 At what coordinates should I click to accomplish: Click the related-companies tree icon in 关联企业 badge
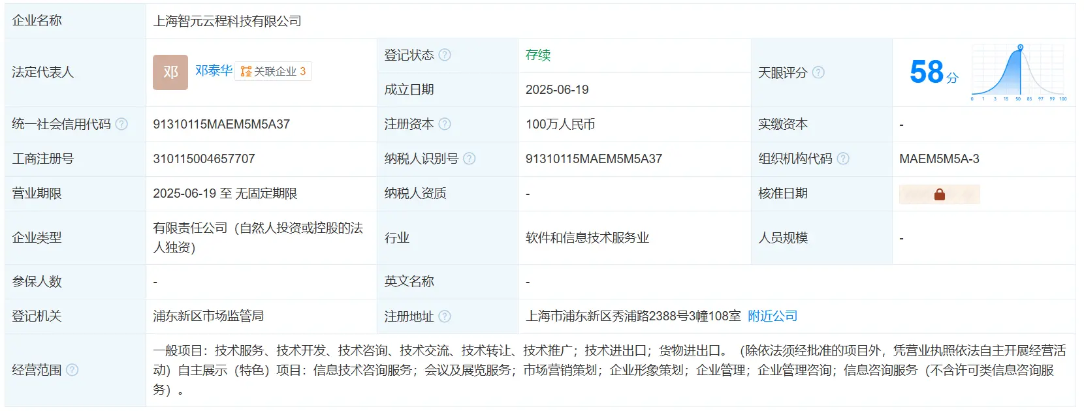pyautogui.click(x=246, y=72)
